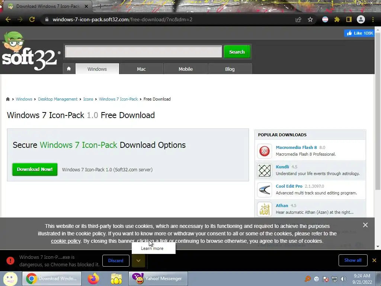Open the cookie policy link
Viewport: 381px width, 286px height.
coord(65,241)
